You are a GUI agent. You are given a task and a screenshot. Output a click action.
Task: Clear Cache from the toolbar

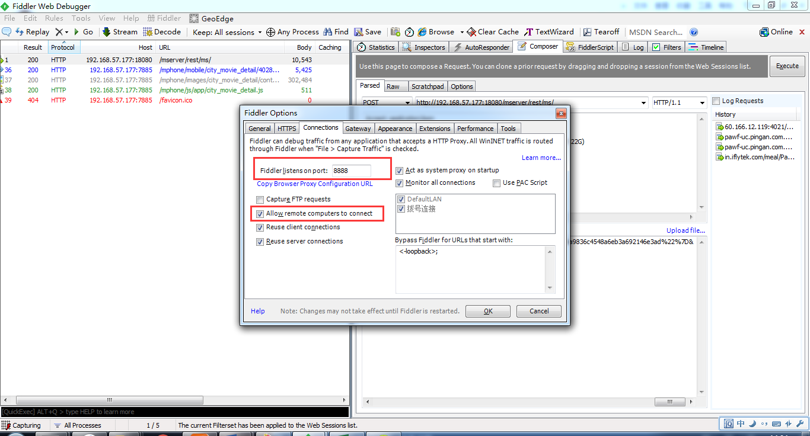coord(493,32)
